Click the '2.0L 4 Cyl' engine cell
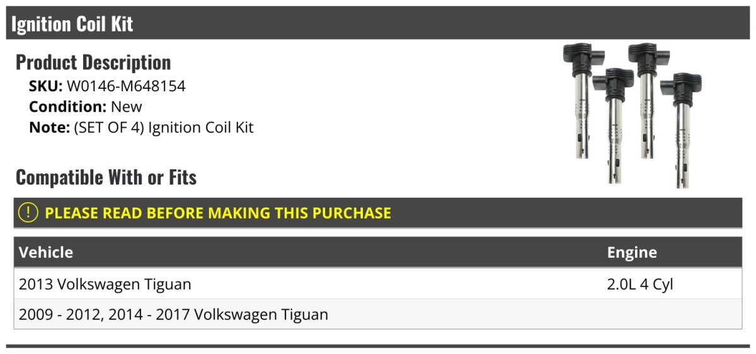Screen dimensions: 756x354 [x=640, y=284]
